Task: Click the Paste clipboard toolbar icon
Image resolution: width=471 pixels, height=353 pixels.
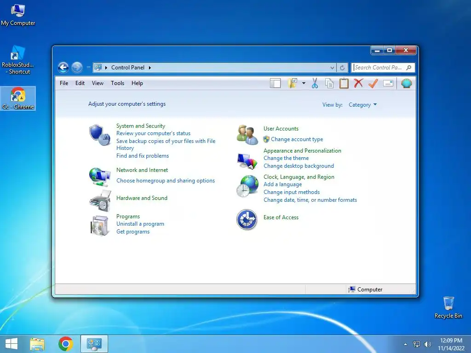Action: coord(344,83)
